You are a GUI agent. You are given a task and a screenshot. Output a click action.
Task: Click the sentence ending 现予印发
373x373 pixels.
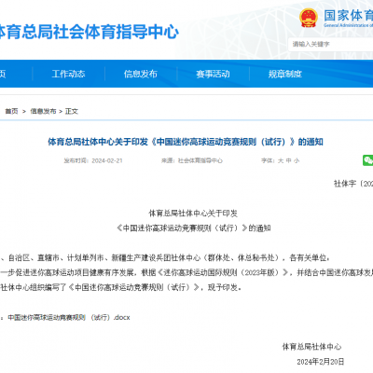(x=121, y=287)
